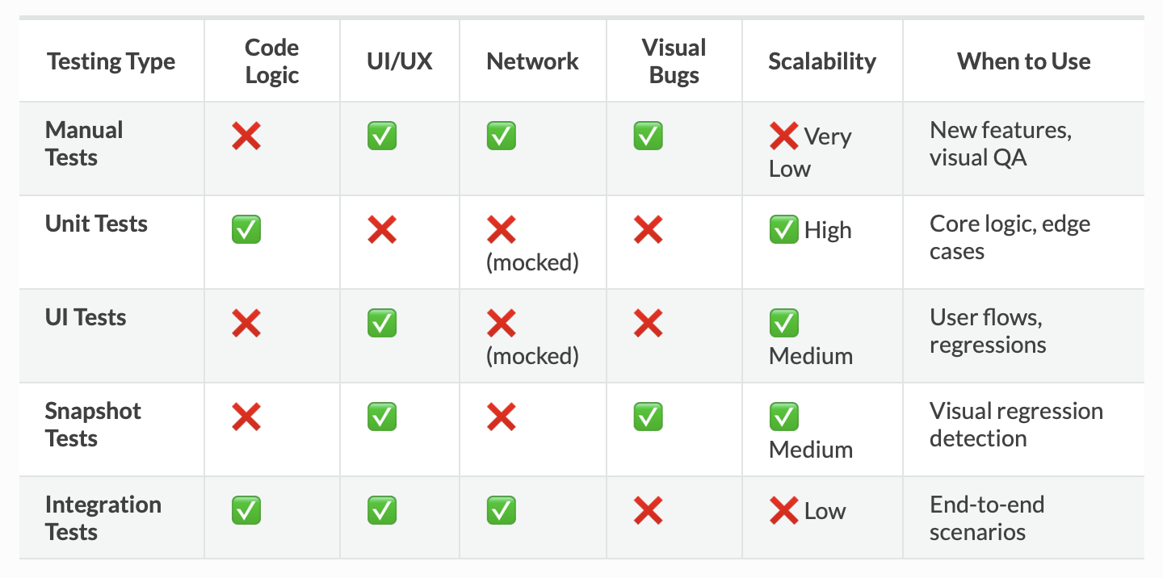Select the red cross under Network for Snapshot Tests
Viewport: 1163px width, 578px height.
(x=502, y=417)
